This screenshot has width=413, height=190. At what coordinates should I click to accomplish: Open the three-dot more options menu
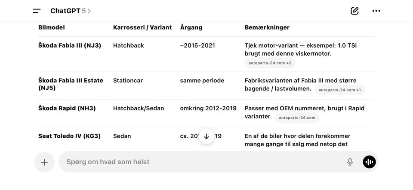[x=376, y=11]
